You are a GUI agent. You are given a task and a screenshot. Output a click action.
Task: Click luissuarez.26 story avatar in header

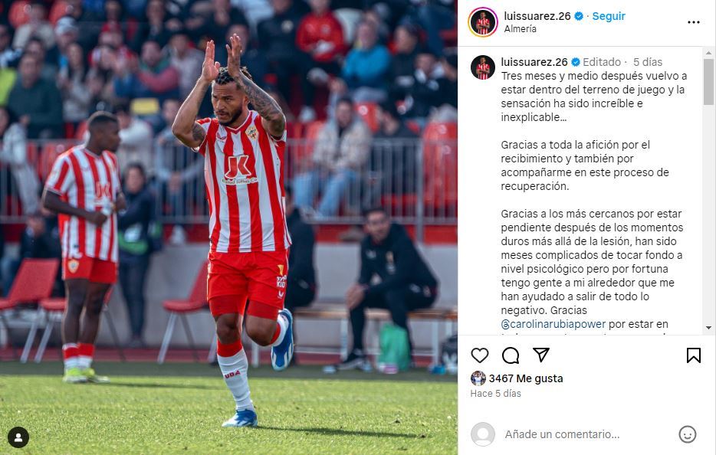coord(483,22)
